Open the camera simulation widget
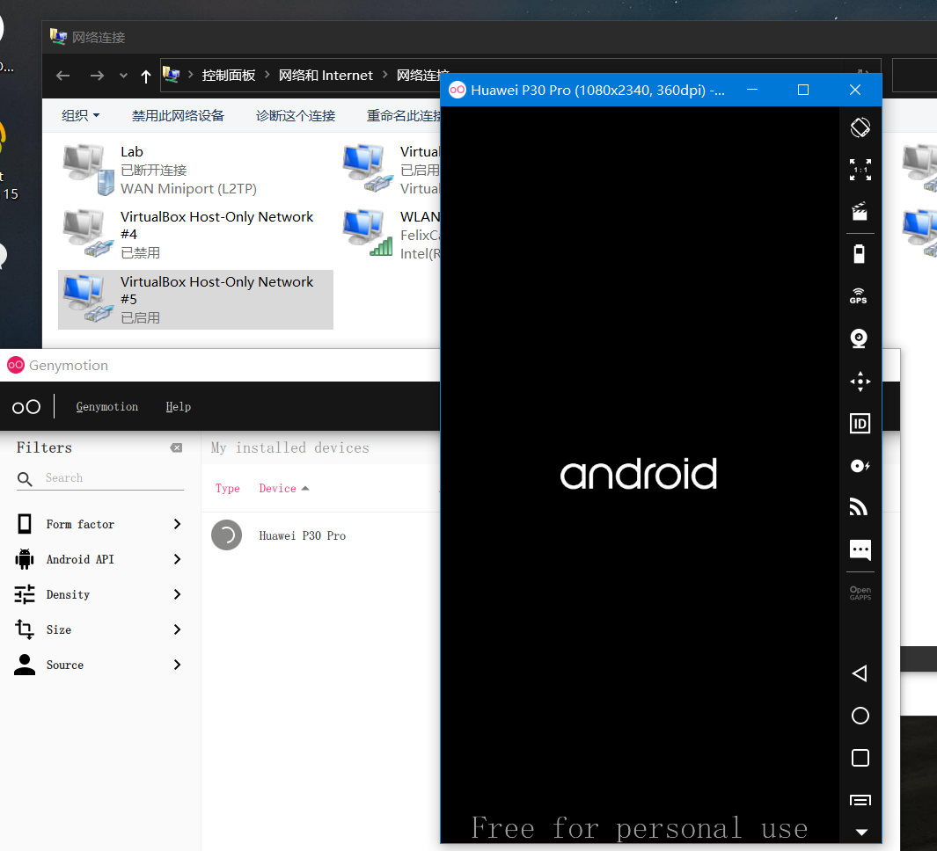937x851 pixels. pos(860,338)
